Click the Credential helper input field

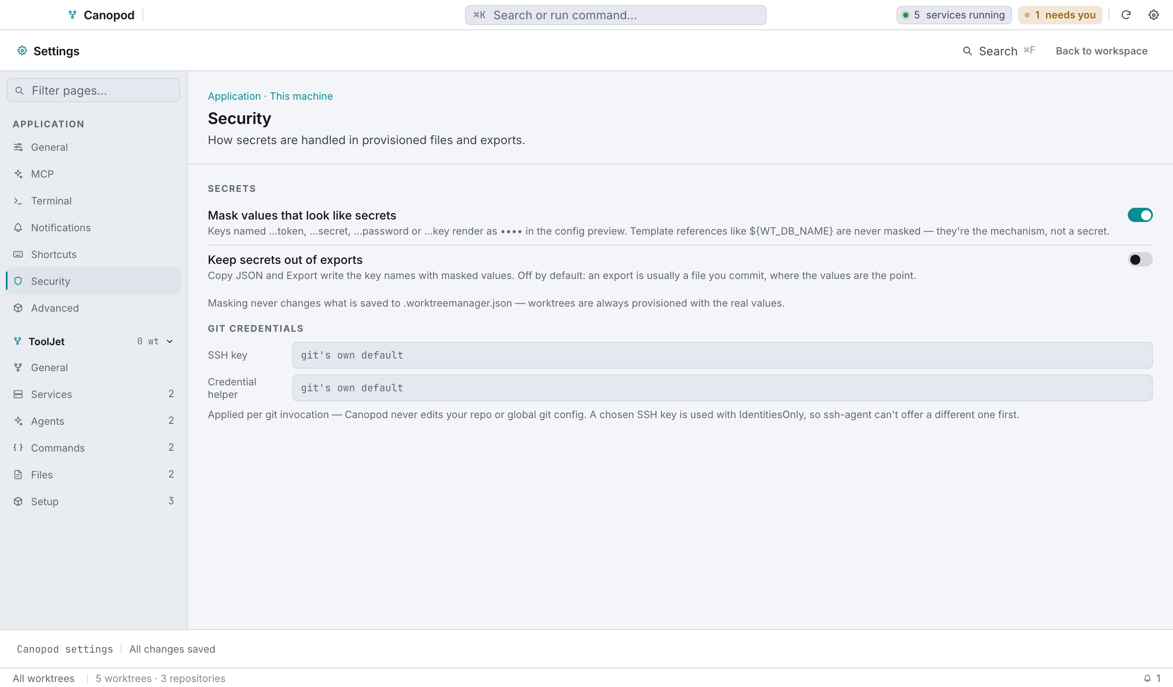click(x=722, y=388)
